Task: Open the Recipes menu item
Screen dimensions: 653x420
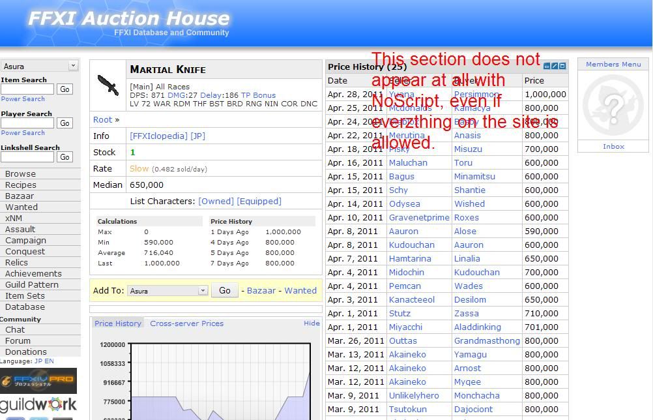Action: pyautogui.click(x=21, y=185)
